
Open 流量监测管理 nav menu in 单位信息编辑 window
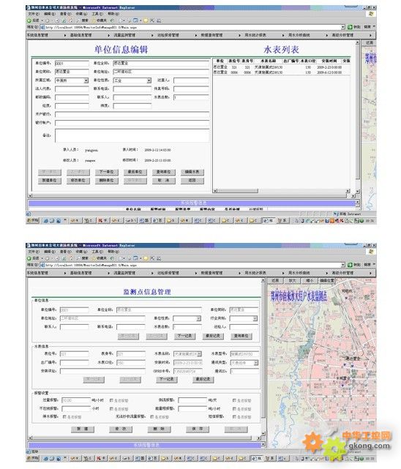[124, 35]
